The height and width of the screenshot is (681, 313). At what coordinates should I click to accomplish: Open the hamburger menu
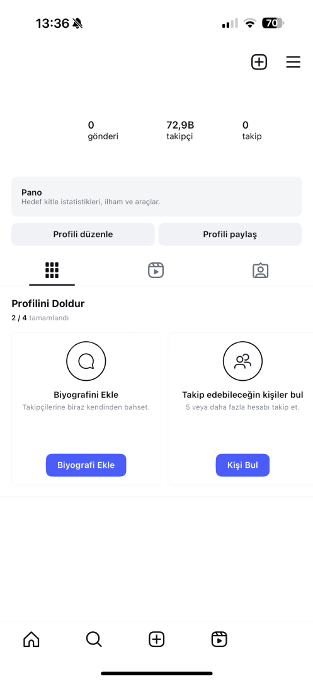coord(293,62)
